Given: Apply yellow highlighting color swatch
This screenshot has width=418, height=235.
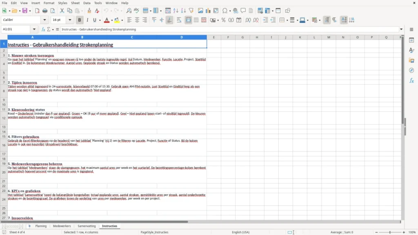Looking at the screenshot, I should (x=117, y=20).
